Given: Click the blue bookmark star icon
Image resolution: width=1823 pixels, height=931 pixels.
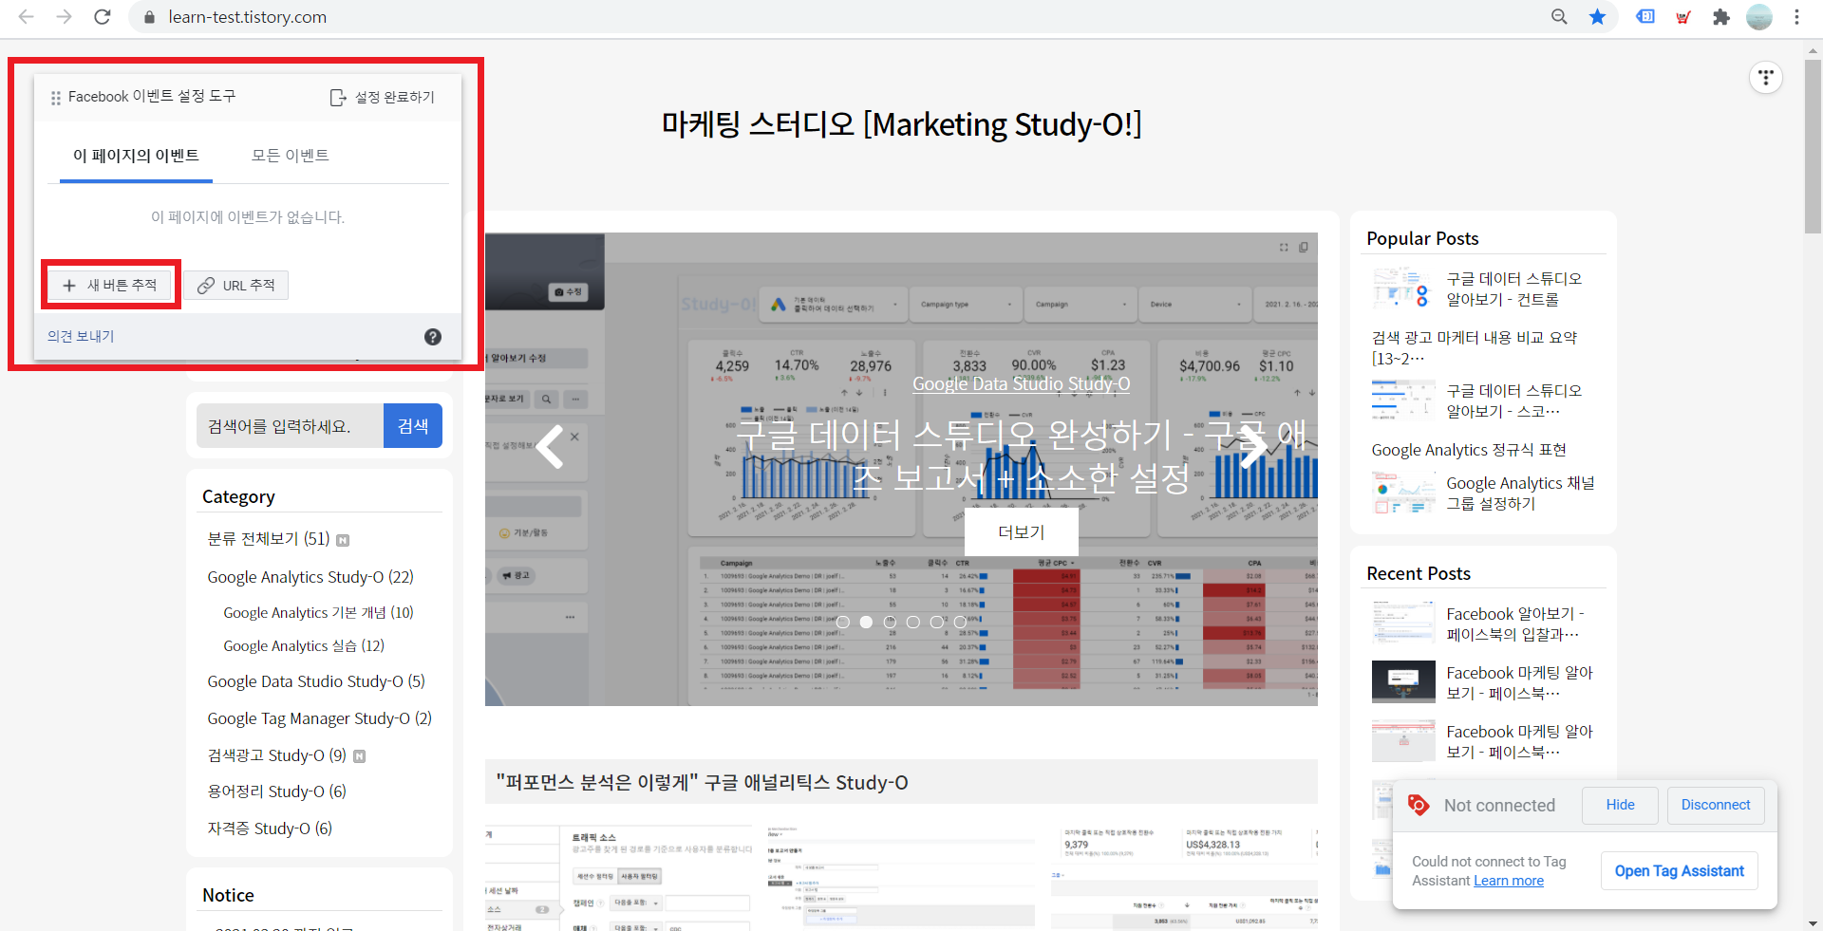Looking at the screenshot, I should [1598, 17].
